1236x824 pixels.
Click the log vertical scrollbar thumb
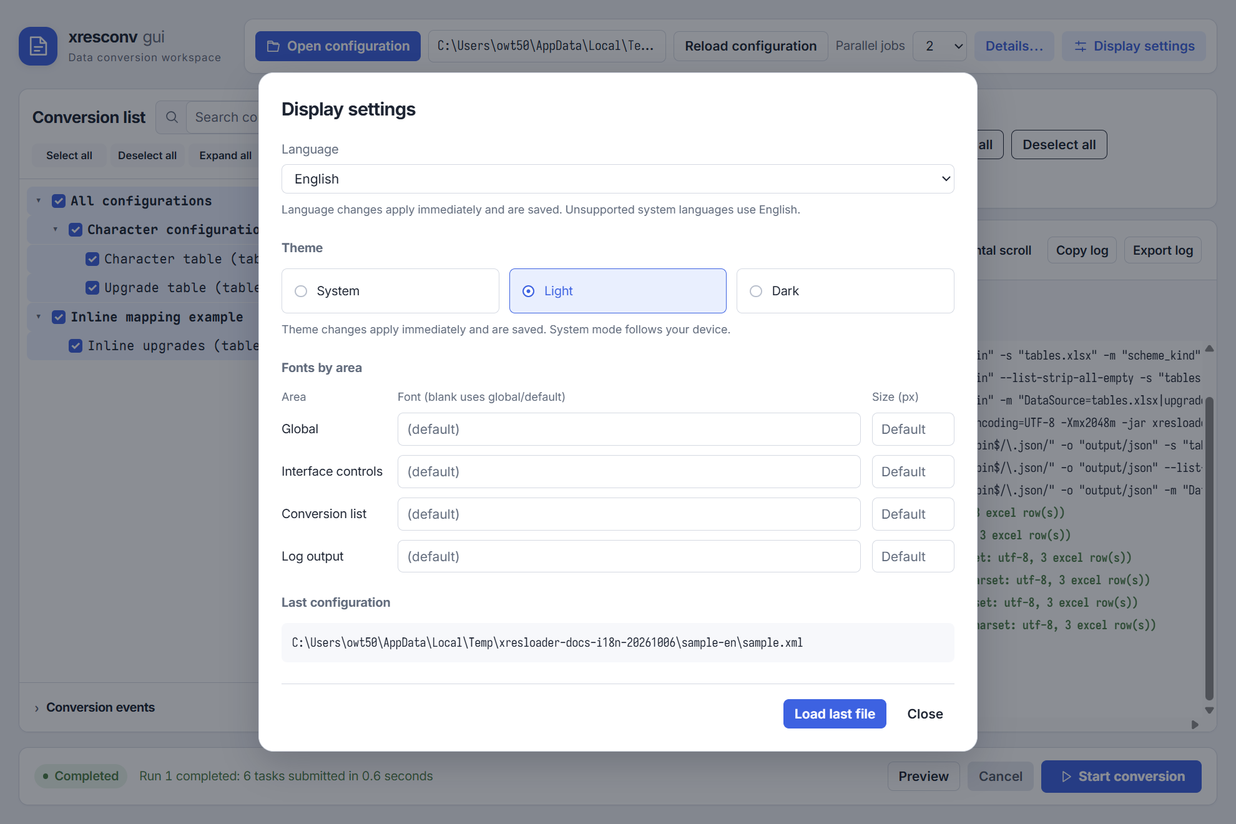point(1209,548)
